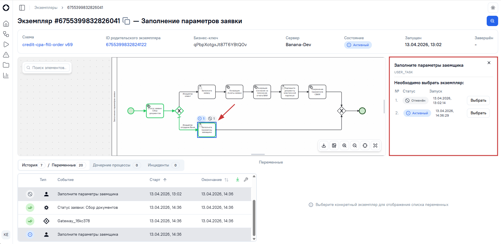Download the diagram using download icon
Viewport: 501px width, 244px height.
pos(324,145)
